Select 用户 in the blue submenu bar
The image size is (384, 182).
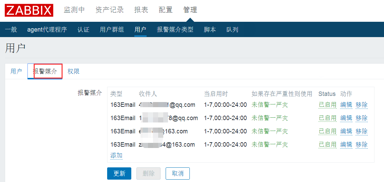tap(140, 30)
